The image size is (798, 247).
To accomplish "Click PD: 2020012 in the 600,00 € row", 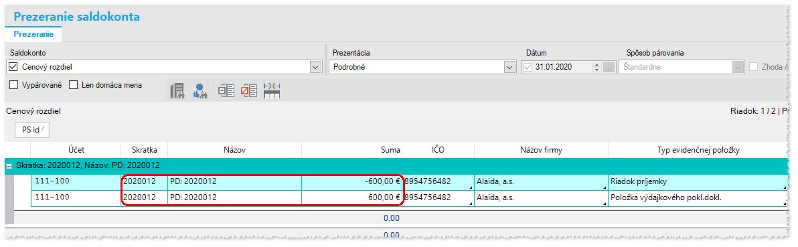I will (234, 197).
